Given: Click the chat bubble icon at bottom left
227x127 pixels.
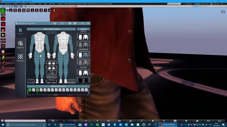Looking at the screenshot, I should [x=2, y=121].
